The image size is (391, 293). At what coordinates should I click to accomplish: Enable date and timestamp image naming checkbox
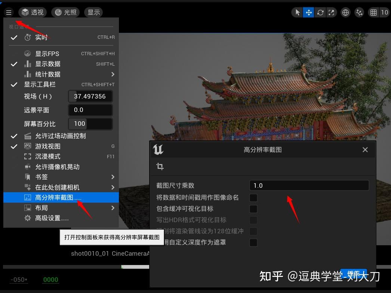pos(253,197)
